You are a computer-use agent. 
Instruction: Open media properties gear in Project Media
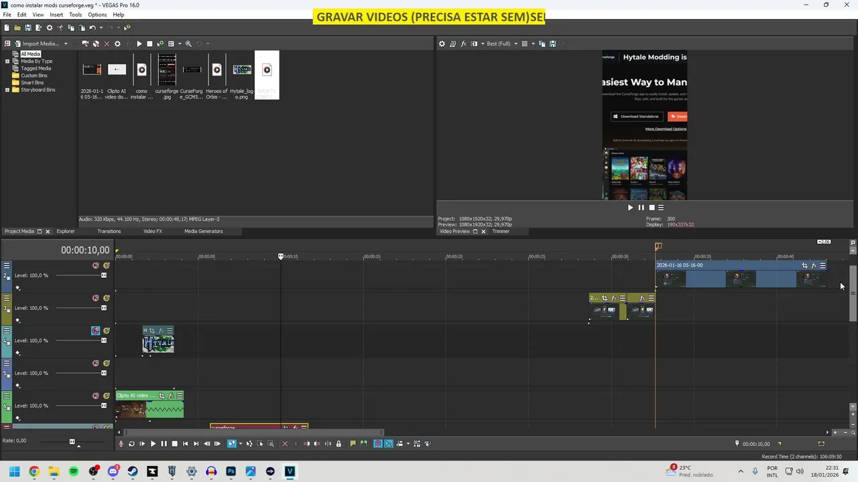117,44
